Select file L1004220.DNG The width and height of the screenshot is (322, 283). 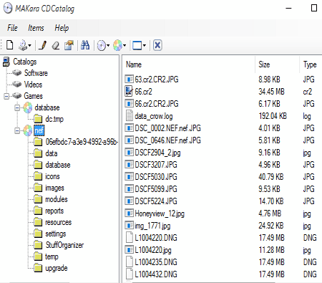(x=156, y=238)
